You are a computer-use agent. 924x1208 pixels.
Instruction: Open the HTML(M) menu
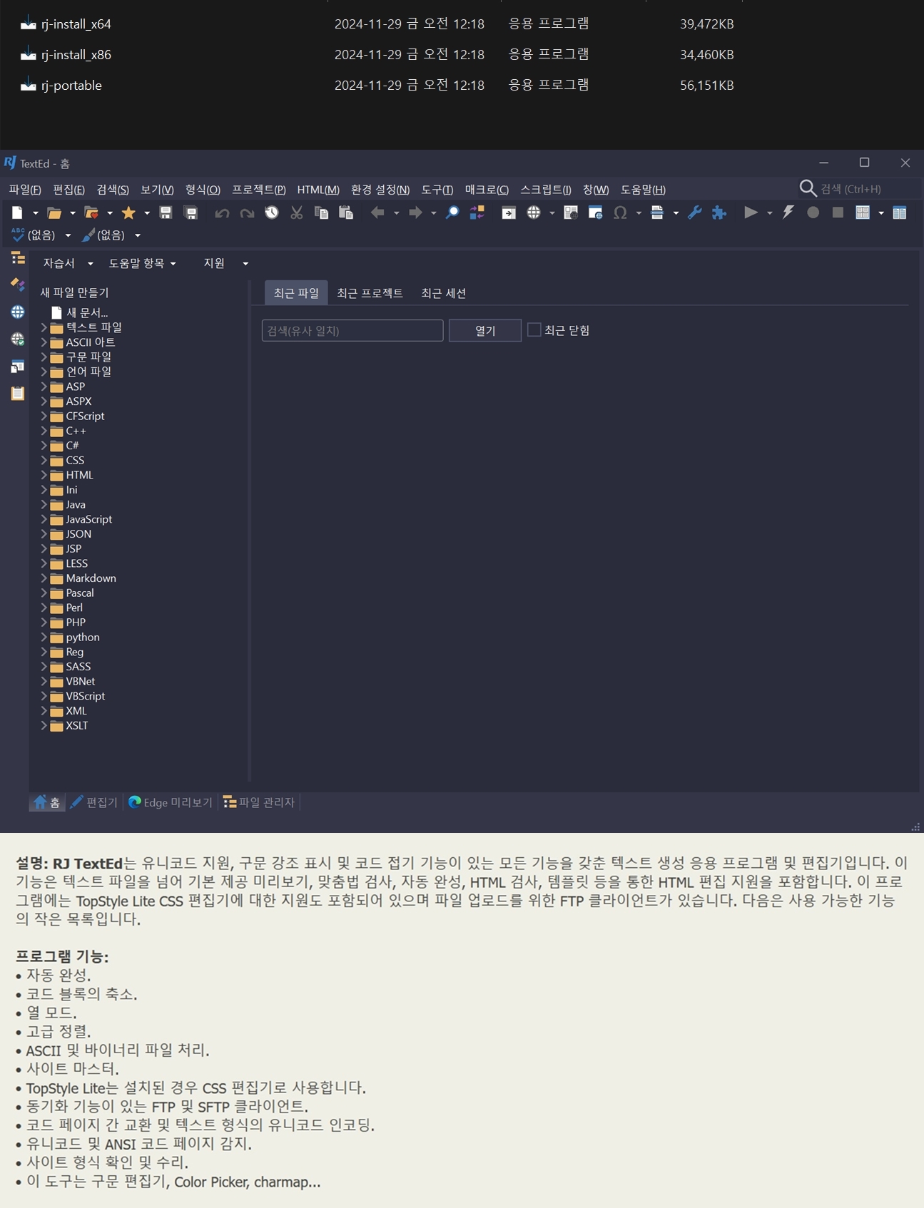coord(318,190)
